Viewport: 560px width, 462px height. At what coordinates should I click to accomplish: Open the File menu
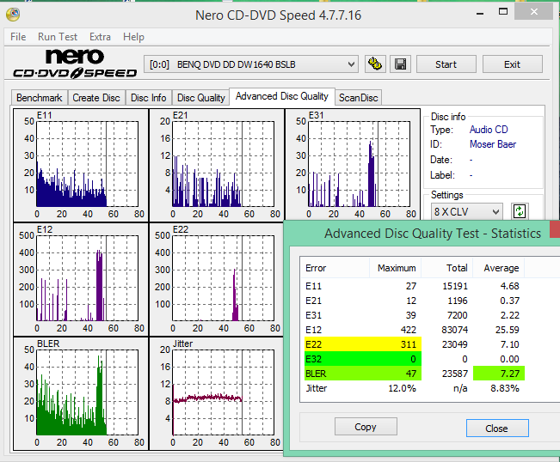click(18, 37)
